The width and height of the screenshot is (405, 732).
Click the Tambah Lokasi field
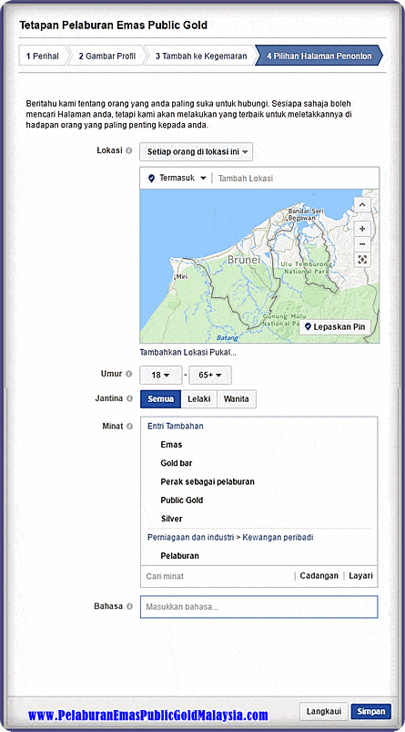[x=296, y=178]
